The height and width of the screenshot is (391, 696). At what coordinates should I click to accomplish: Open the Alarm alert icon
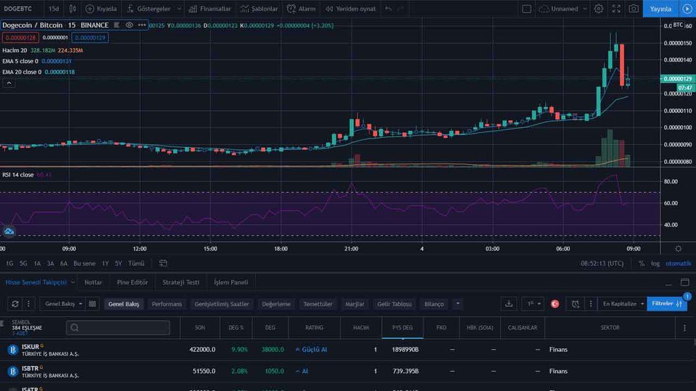[290, 9]
